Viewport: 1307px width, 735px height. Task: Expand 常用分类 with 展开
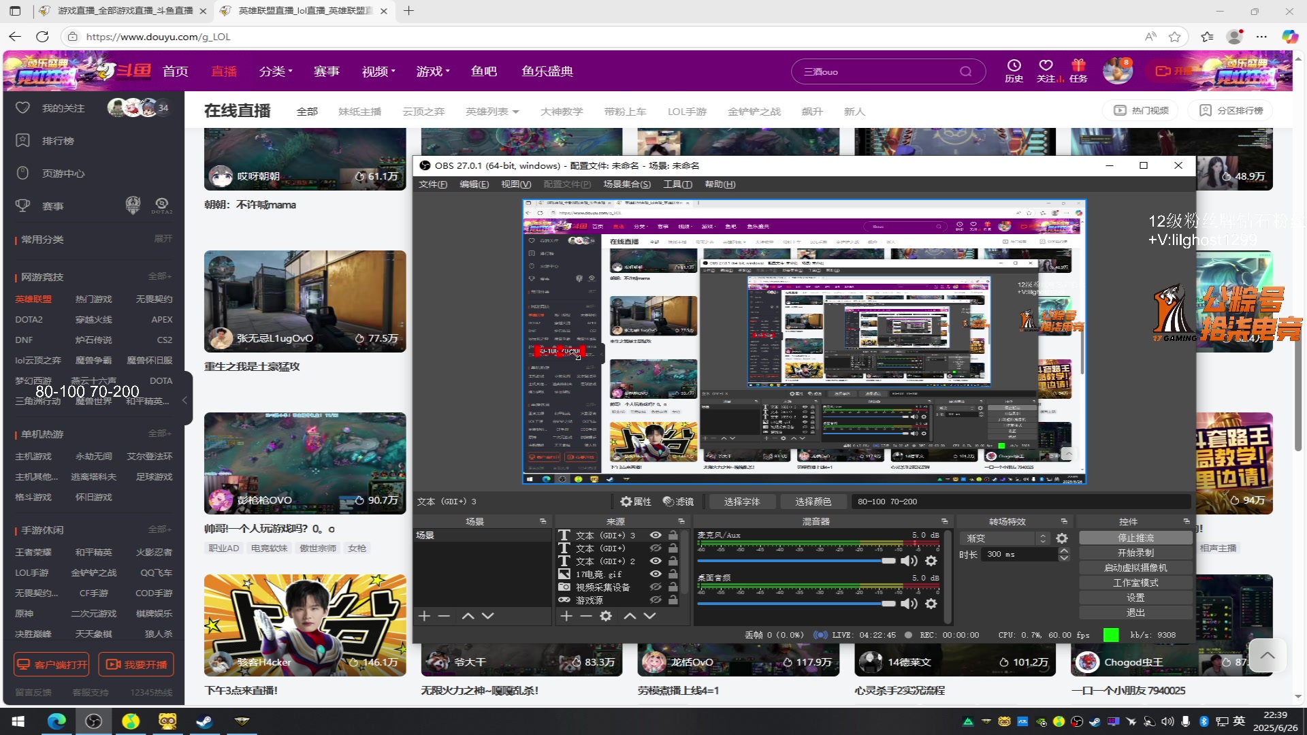point(163,239)
